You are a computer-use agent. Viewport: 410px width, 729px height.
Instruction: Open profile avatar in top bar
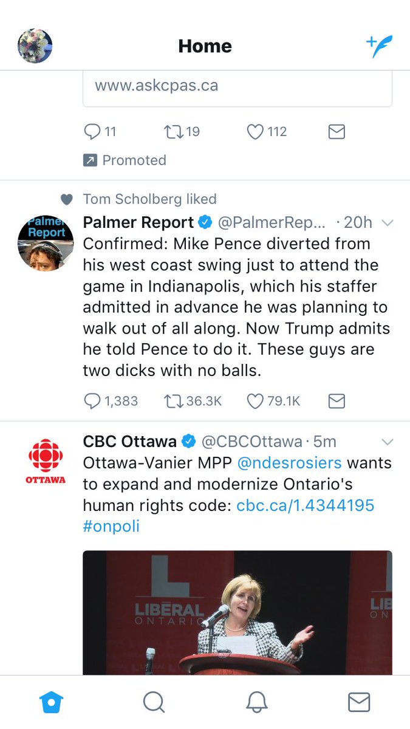click(35, 46)
